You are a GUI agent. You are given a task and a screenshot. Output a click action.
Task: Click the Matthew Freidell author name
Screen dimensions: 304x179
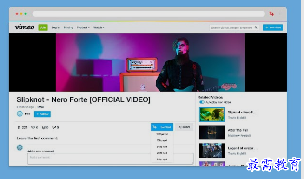pos(239,136)
